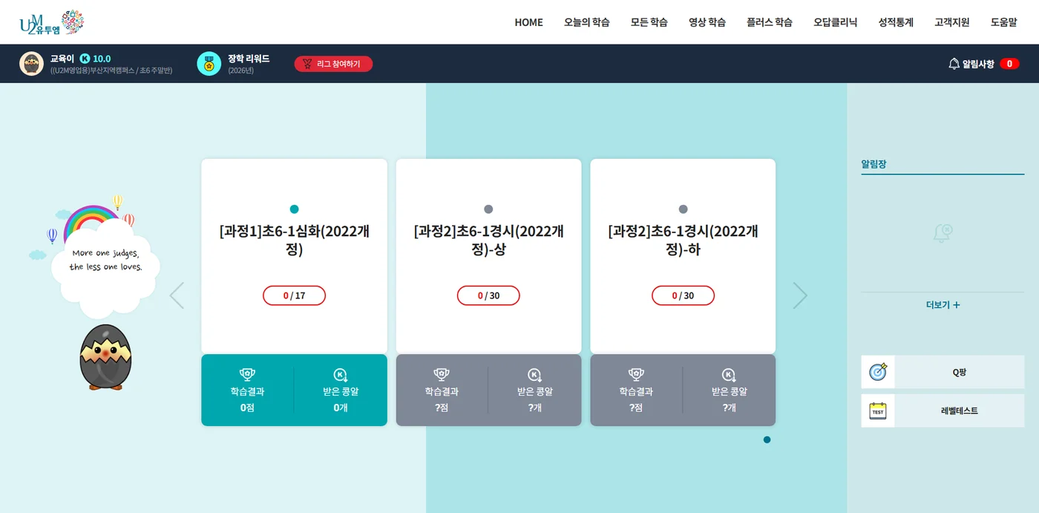Click the 콩알 icon under 초6-1경시-하 card

click(x=730, y=375)
